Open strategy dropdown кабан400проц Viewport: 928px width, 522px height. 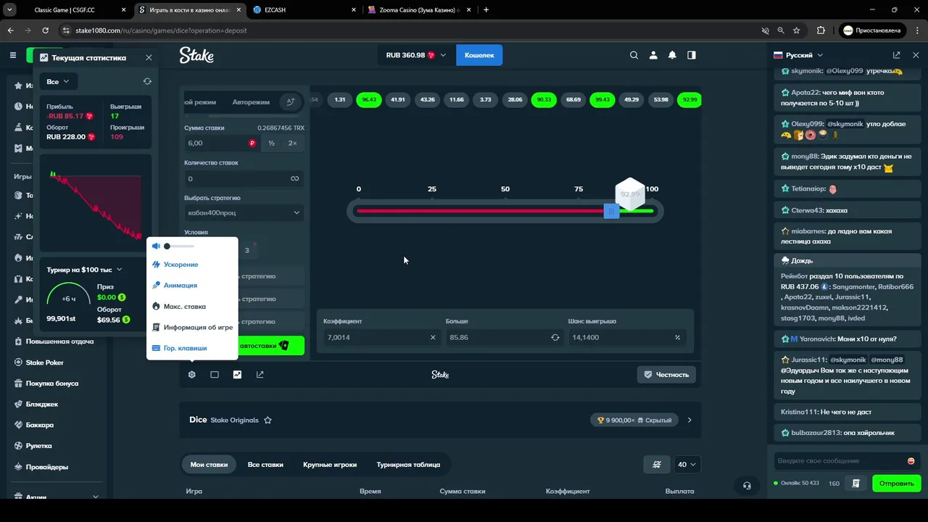[x=244, y=212]
